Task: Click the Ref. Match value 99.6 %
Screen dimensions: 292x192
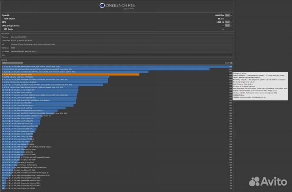Action: [221, 19]
